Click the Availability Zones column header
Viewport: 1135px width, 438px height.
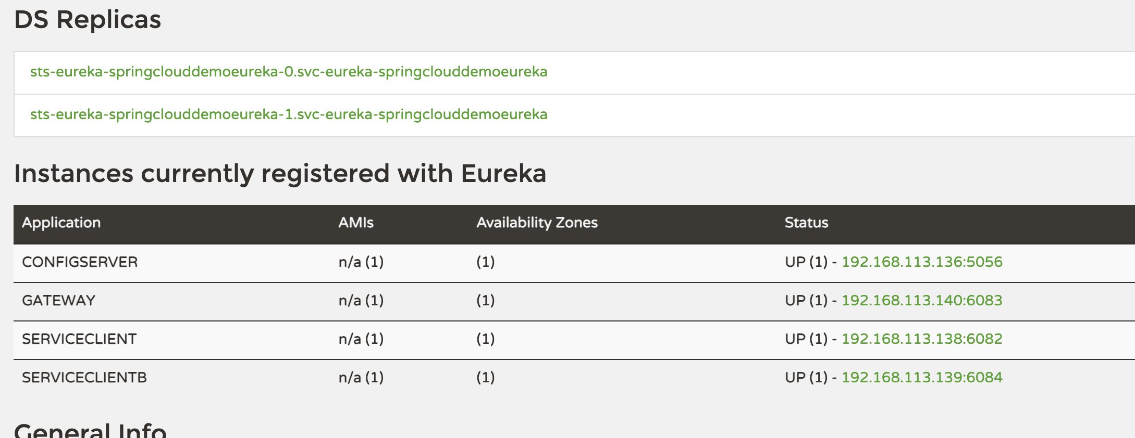[536, 223]
